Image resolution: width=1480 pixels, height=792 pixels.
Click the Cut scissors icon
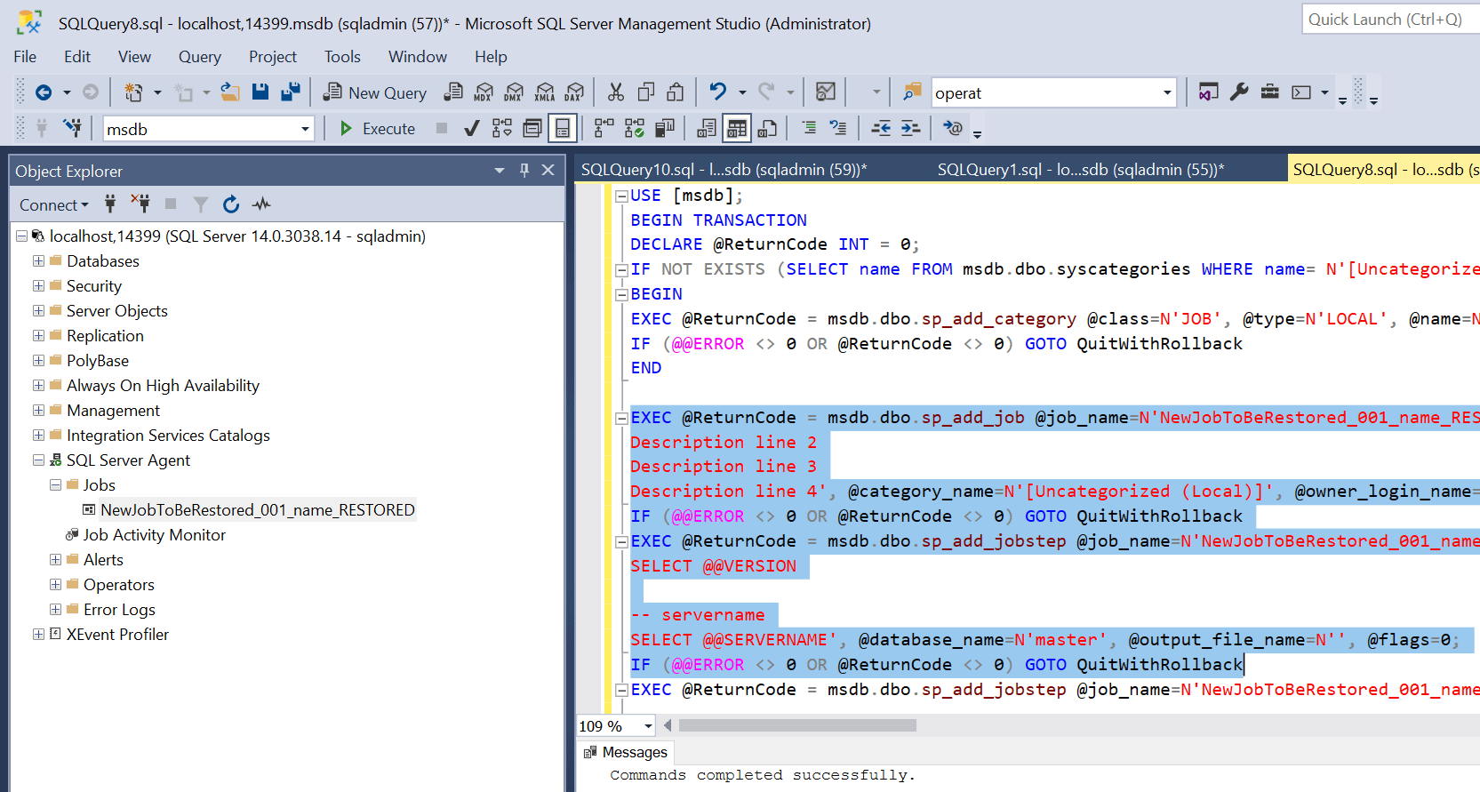tap(615, 92)
